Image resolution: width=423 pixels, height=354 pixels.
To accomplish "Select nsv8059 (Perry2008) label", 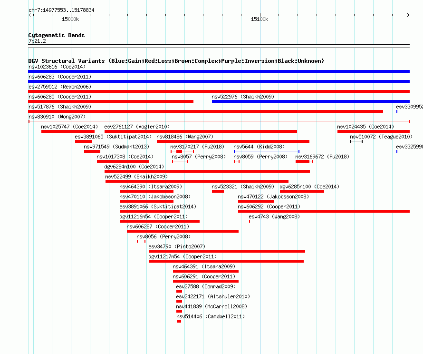I will click(x=260, y=157).
